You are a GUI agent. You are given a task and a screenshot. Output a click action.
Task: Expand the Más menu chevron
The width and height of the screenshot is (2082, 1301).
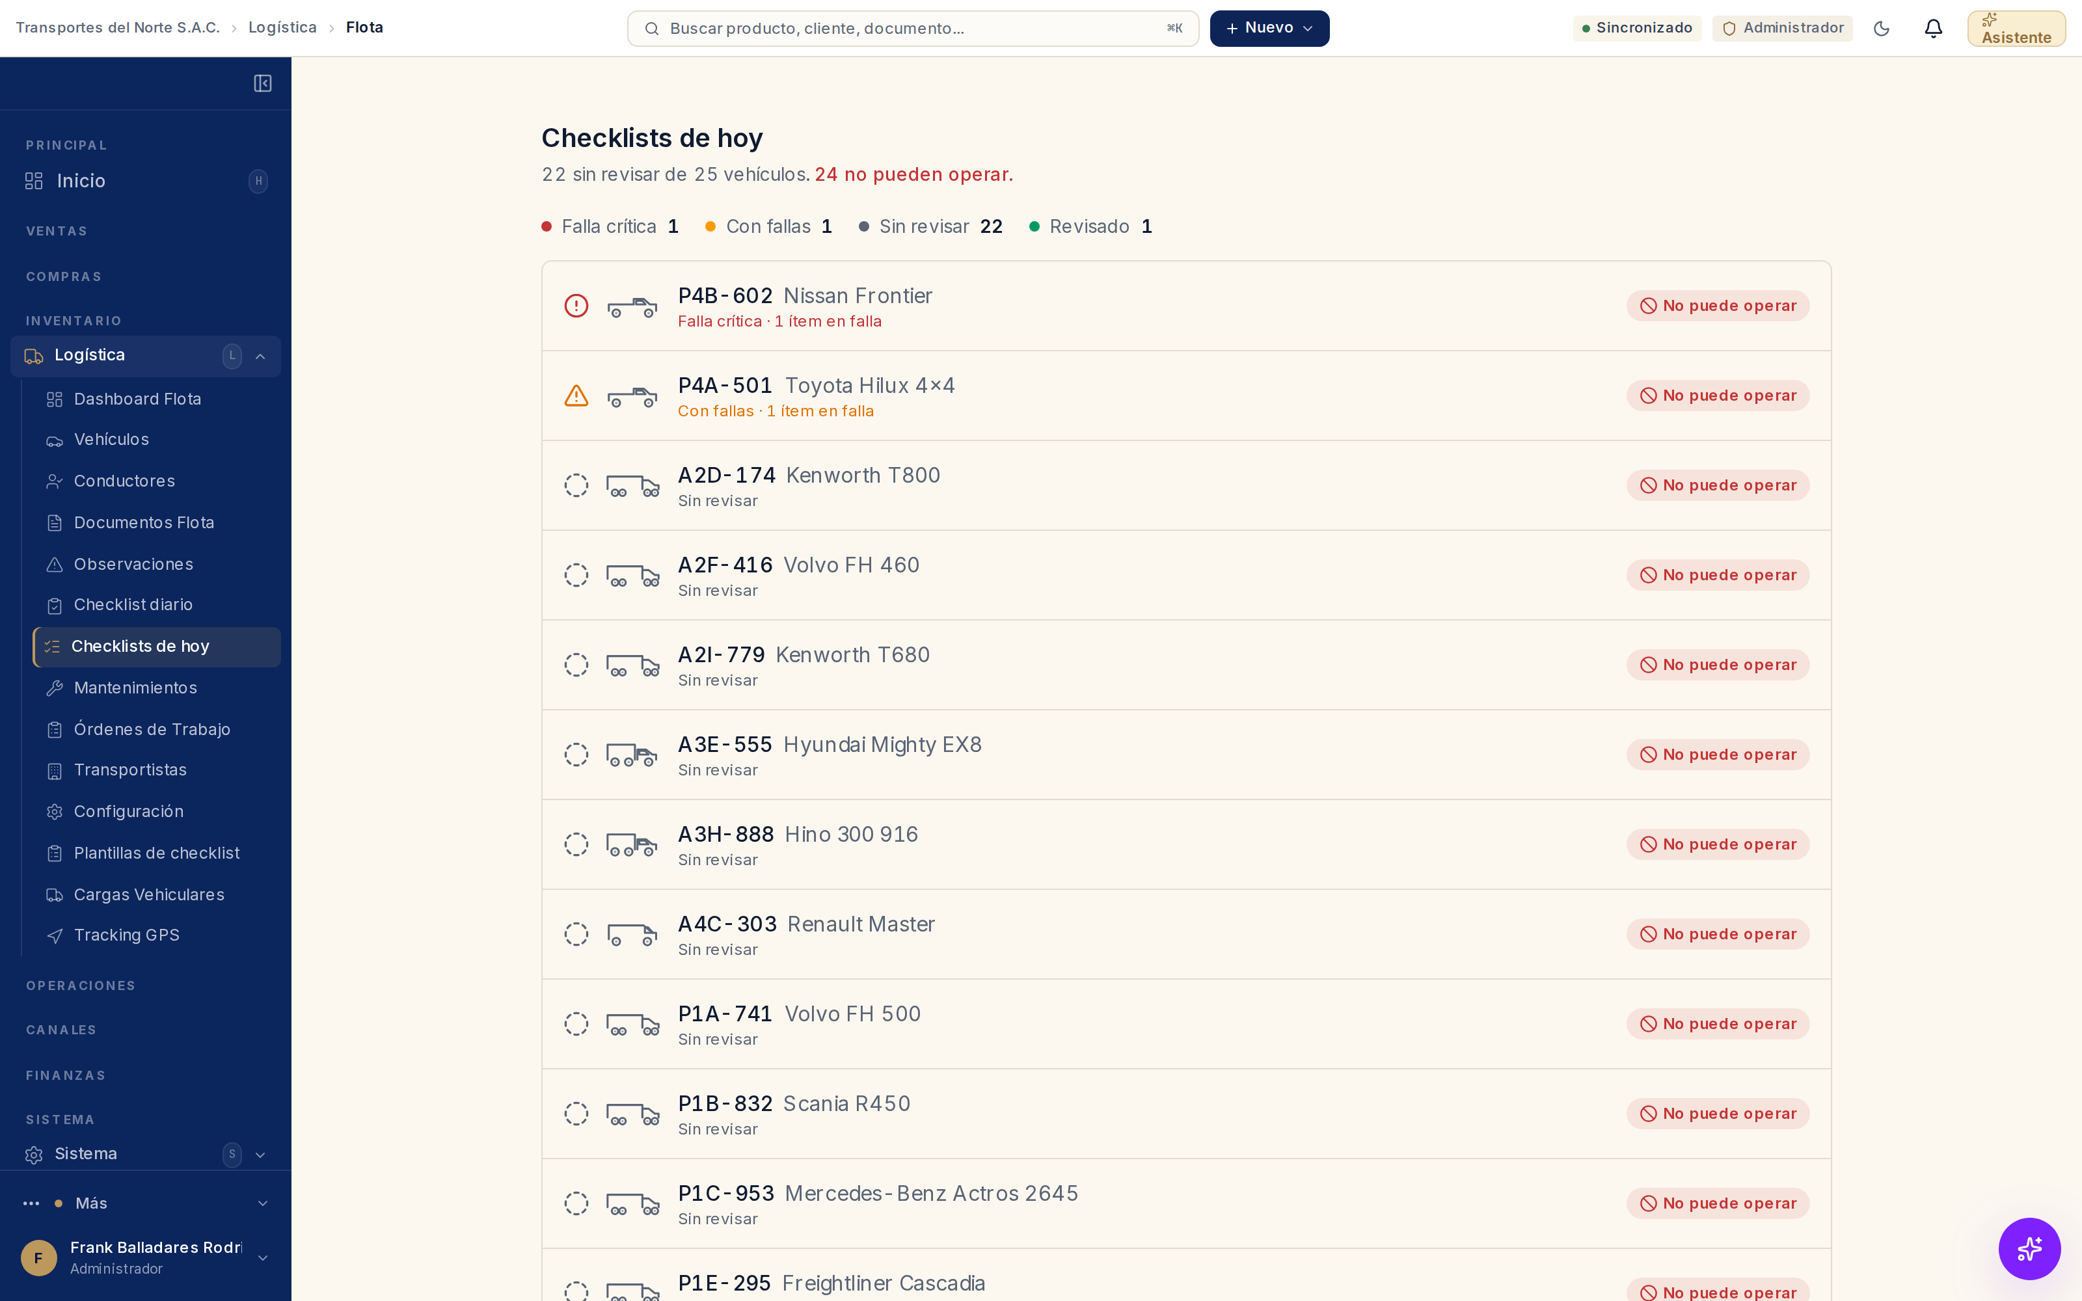262,1204
